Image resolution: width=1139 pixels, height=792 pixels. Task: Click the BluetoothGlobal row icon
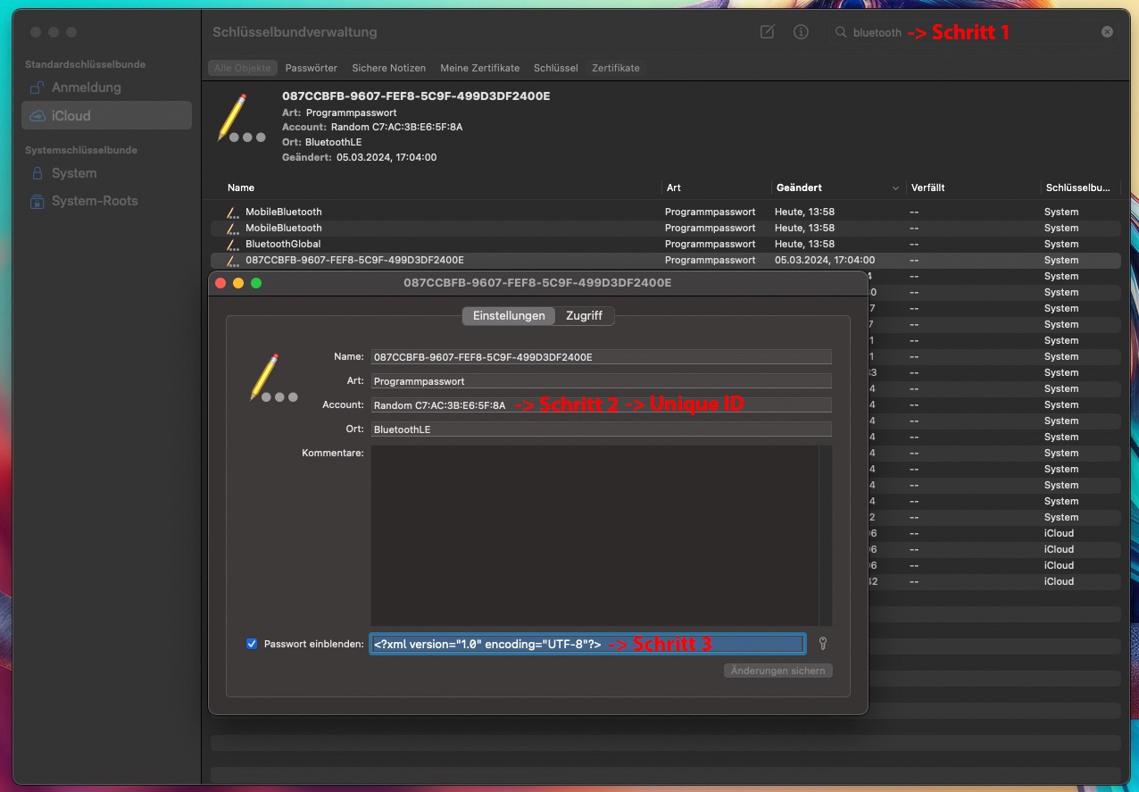coord(233,244)
